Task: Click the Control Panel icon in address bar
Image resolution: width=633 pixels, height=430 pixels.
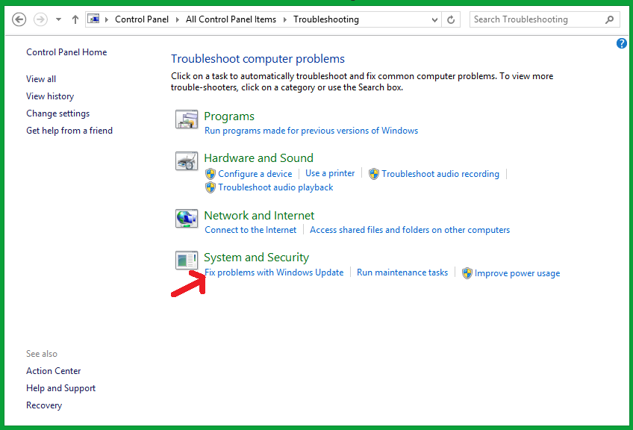Action: (x=93, y=19)
